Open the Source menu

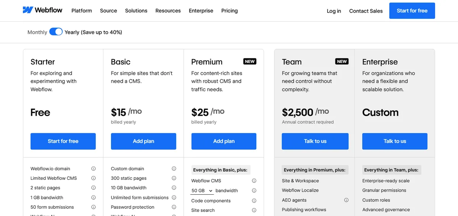click(108, 11)
